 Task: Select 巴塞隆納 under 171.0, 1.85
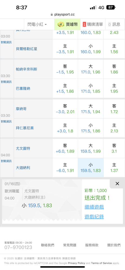(91, 89)
